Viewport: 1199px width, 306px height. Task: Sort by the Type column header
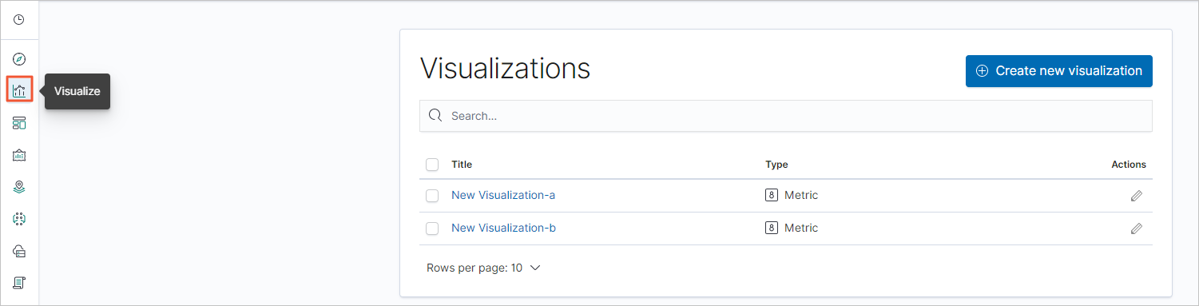click(776, 165)
